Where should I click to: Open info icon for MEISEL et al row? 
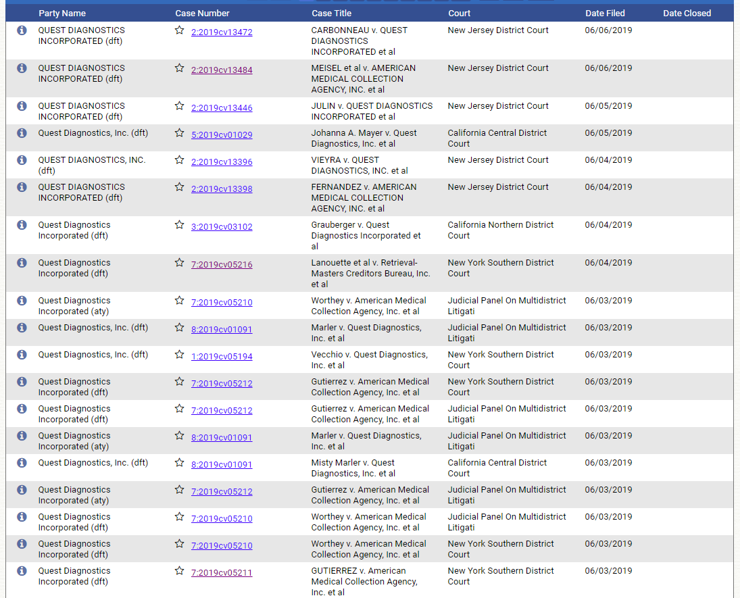[22, 68]
